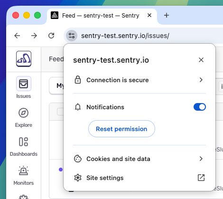Click the Reset permission button

point(121,129)
